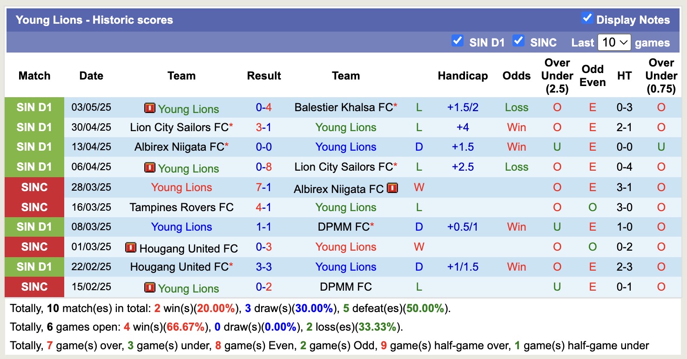
Task: Open the Tampines Rovers FC team link
Action: pyautogui.click(x=182, y=207)
